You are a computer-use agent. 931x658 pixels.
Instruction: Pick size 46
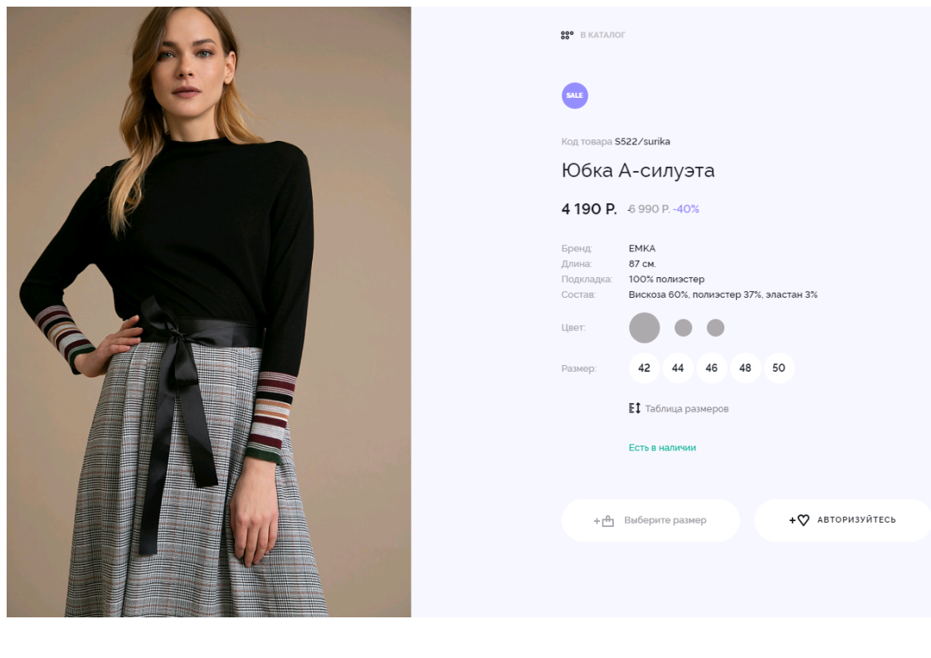711,368
